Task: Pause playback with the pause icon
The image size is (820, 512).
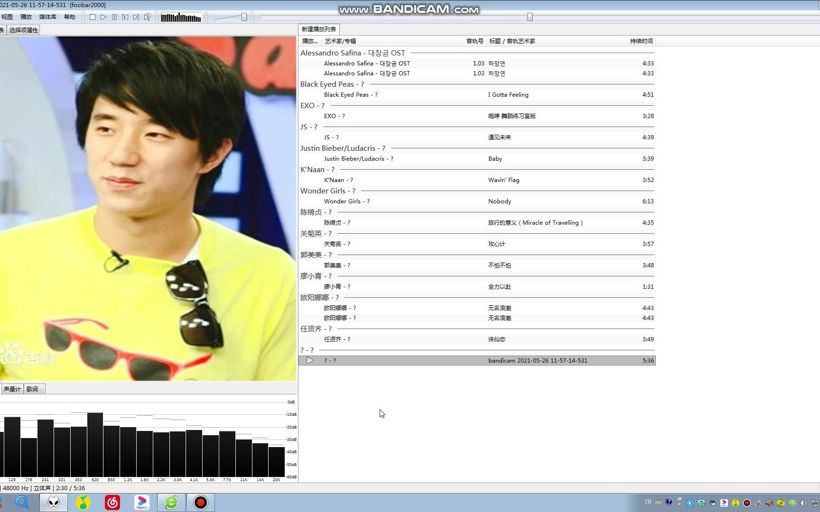Action: (114, 17)
